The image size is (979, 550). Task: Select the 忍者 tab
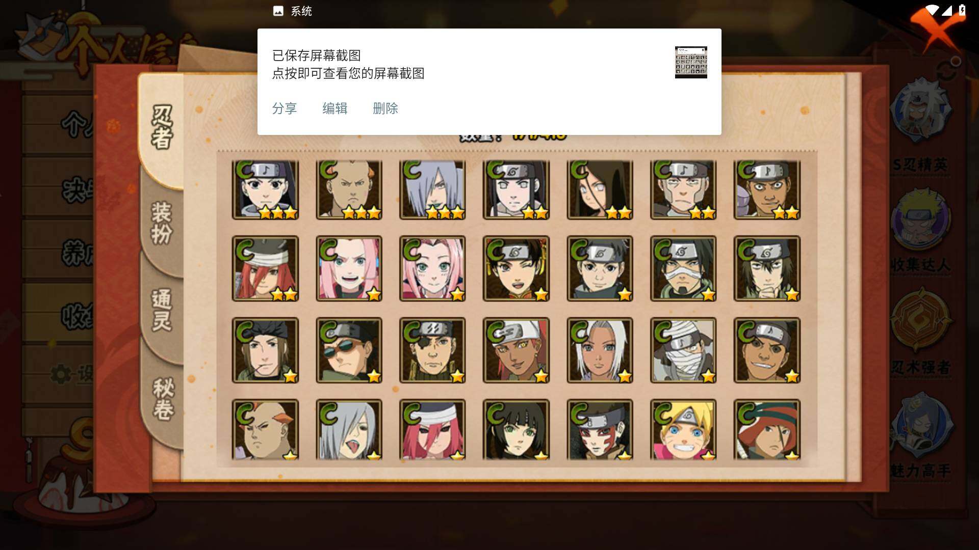(162, 127)
